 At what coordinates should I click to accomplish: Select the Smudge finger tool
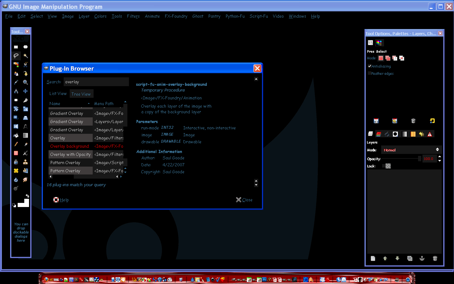pyautogui.click(x=26, y=180)
